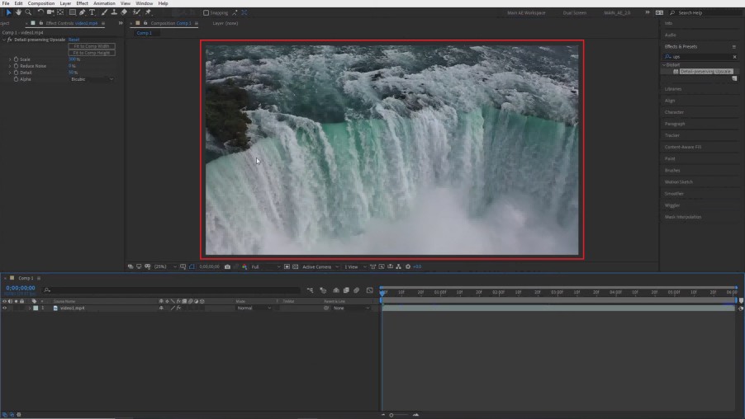Image resolution: width=745 pixels, height=419 pixels.
Task: Expand the video1.mp4 layer properties
Action: (30, 308)
